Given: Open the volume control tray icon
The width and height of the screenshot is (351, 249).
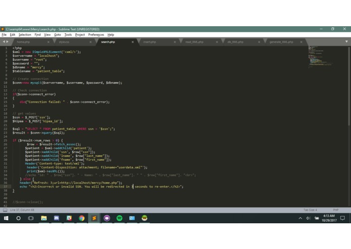Looking at the screenshot, I should [x=308, y=218].
